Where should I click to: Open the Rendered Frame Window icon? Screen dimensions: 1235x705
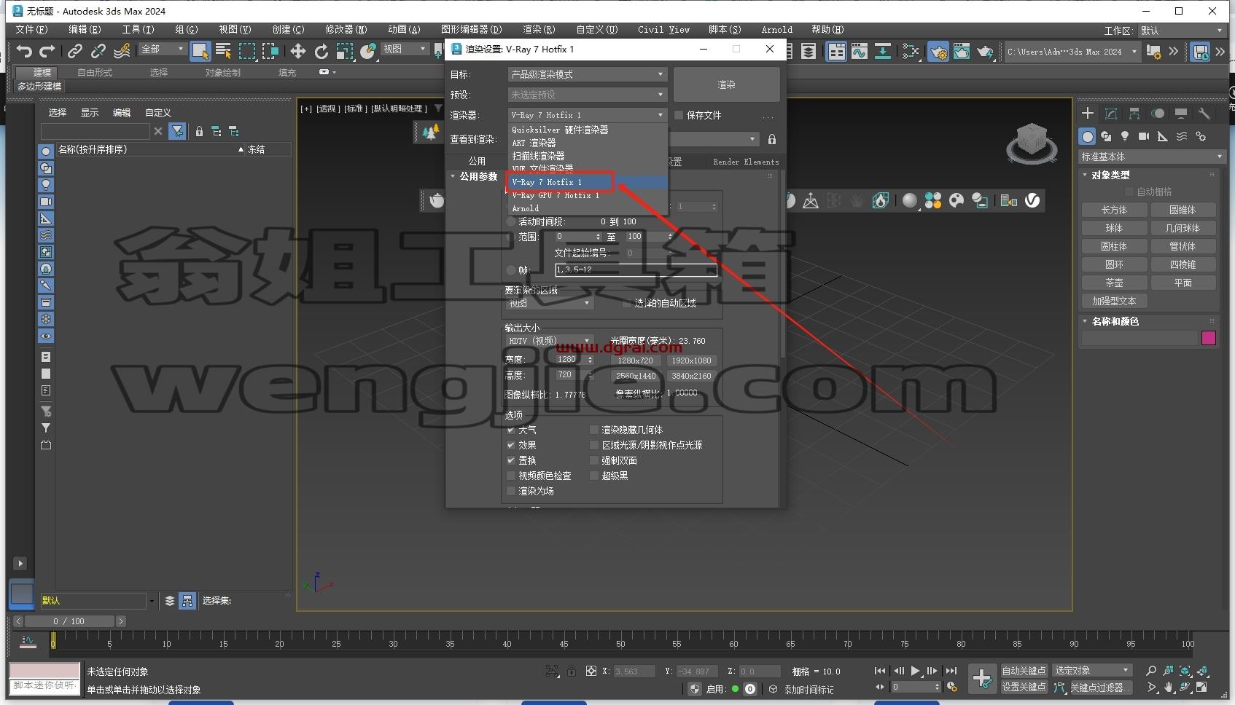[x=962, y=51]
